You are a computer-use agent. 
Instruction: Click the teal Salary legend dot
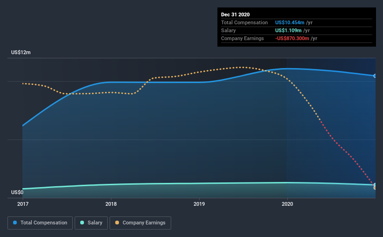(x=82, y=223)
